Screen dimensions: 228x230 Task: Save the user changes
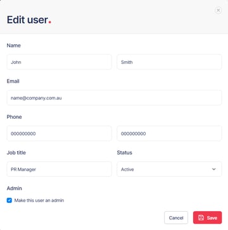click(208, 217)
